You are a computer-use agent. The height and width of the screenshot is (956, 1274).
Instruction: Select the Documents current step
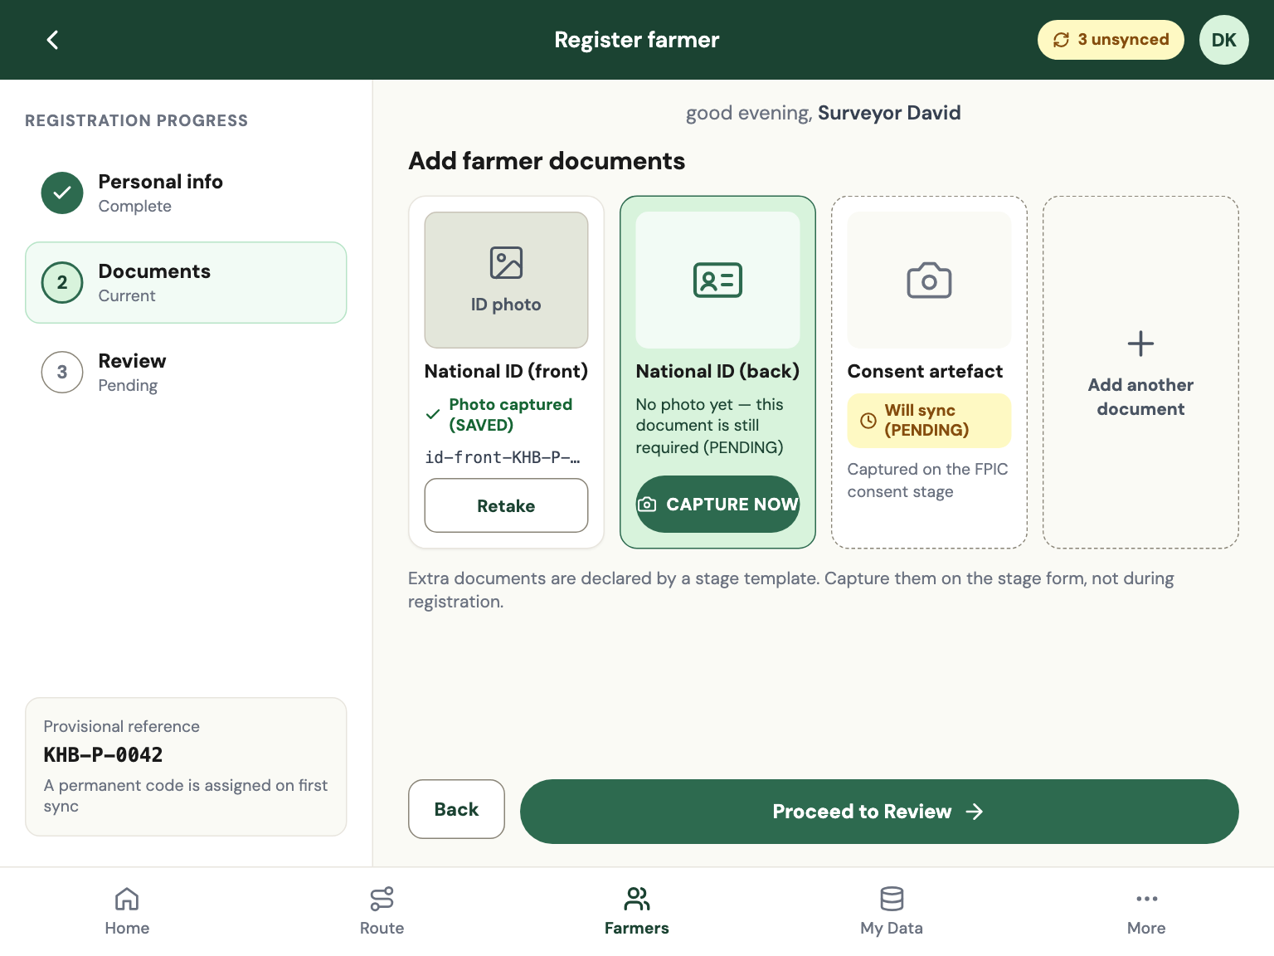(186, 282)
